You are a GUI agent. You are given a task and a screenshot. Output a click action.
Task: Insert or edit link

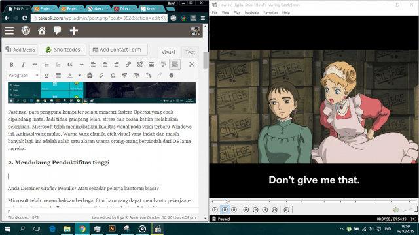pos(128,65)
